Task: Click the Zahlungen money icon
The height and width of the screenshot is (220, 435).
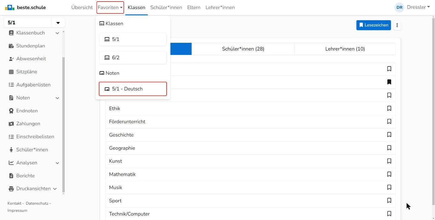Action: 11,124
